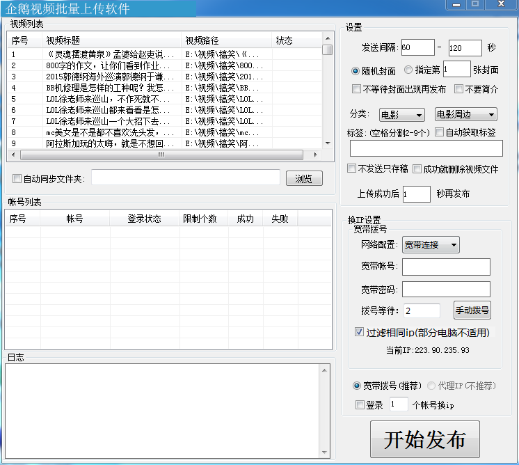
Task: Select video row LOL徐老师来巡山一个大招下去
Action: coord(164,121)
